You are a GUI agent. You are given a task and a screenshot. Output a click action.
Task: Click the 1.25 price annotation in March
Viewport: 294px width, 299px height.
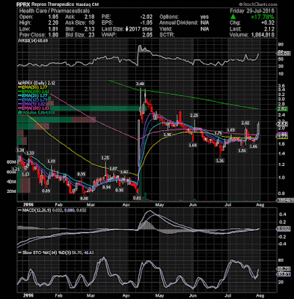click(105, 158)
